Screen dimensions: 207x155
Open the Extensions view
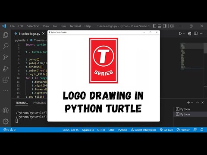coord(6,80)
